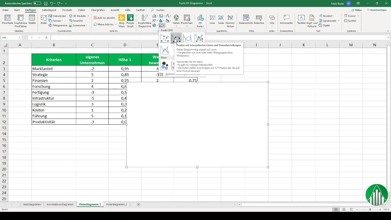Insert a Datenschnitt filter
The height and width of the screenshot is (220, 391).
coord(245,20)
